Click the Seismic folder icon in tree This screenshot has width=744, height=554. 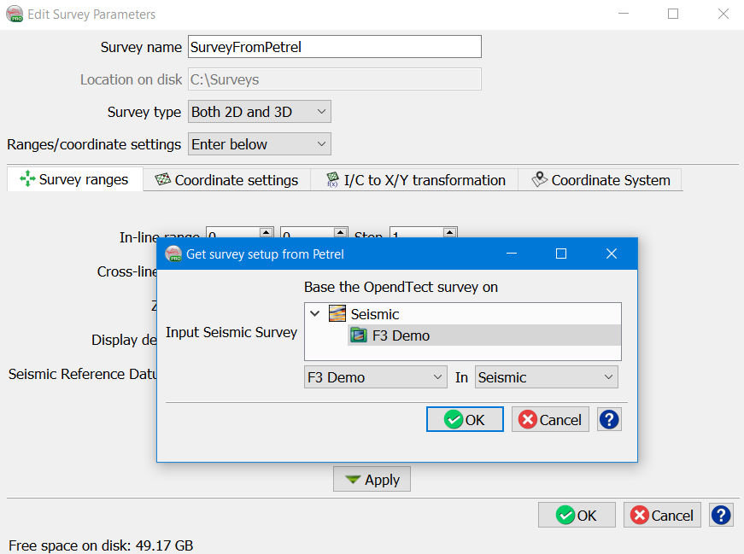coord(337,314)
